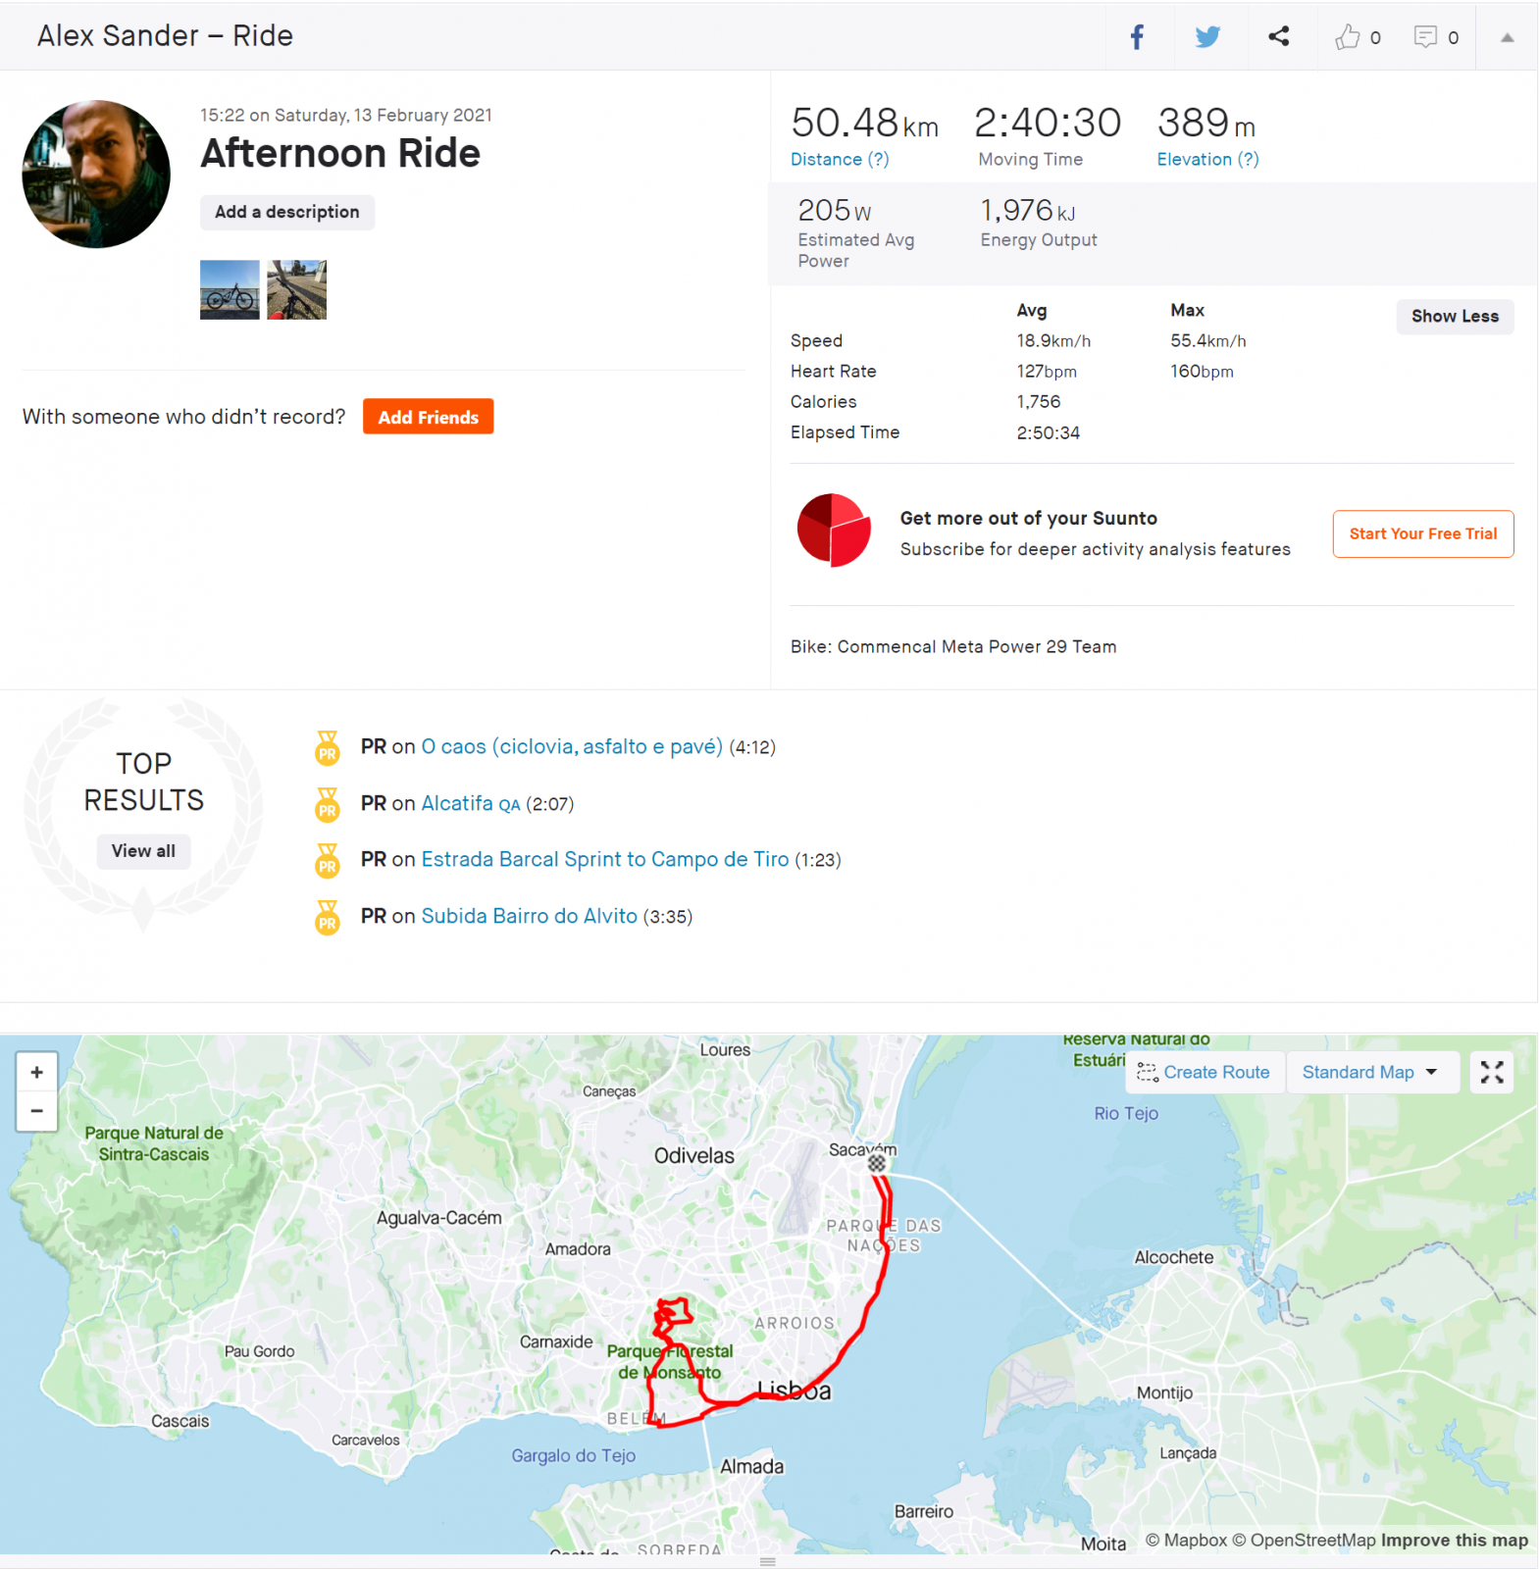Click the Add Friends button

coord(428,417)
